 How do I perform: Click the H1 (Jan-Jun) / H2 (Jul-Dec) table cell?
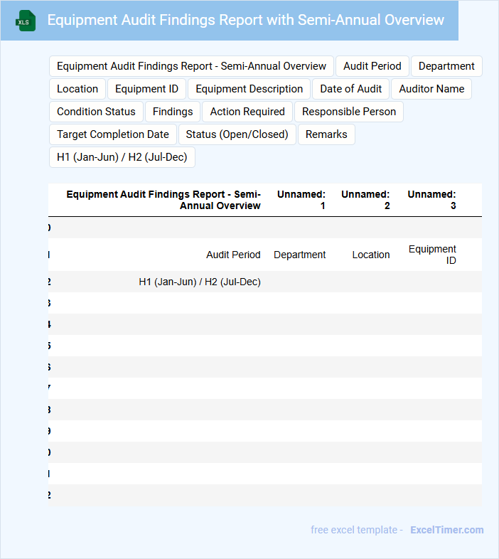click(199, 282)
